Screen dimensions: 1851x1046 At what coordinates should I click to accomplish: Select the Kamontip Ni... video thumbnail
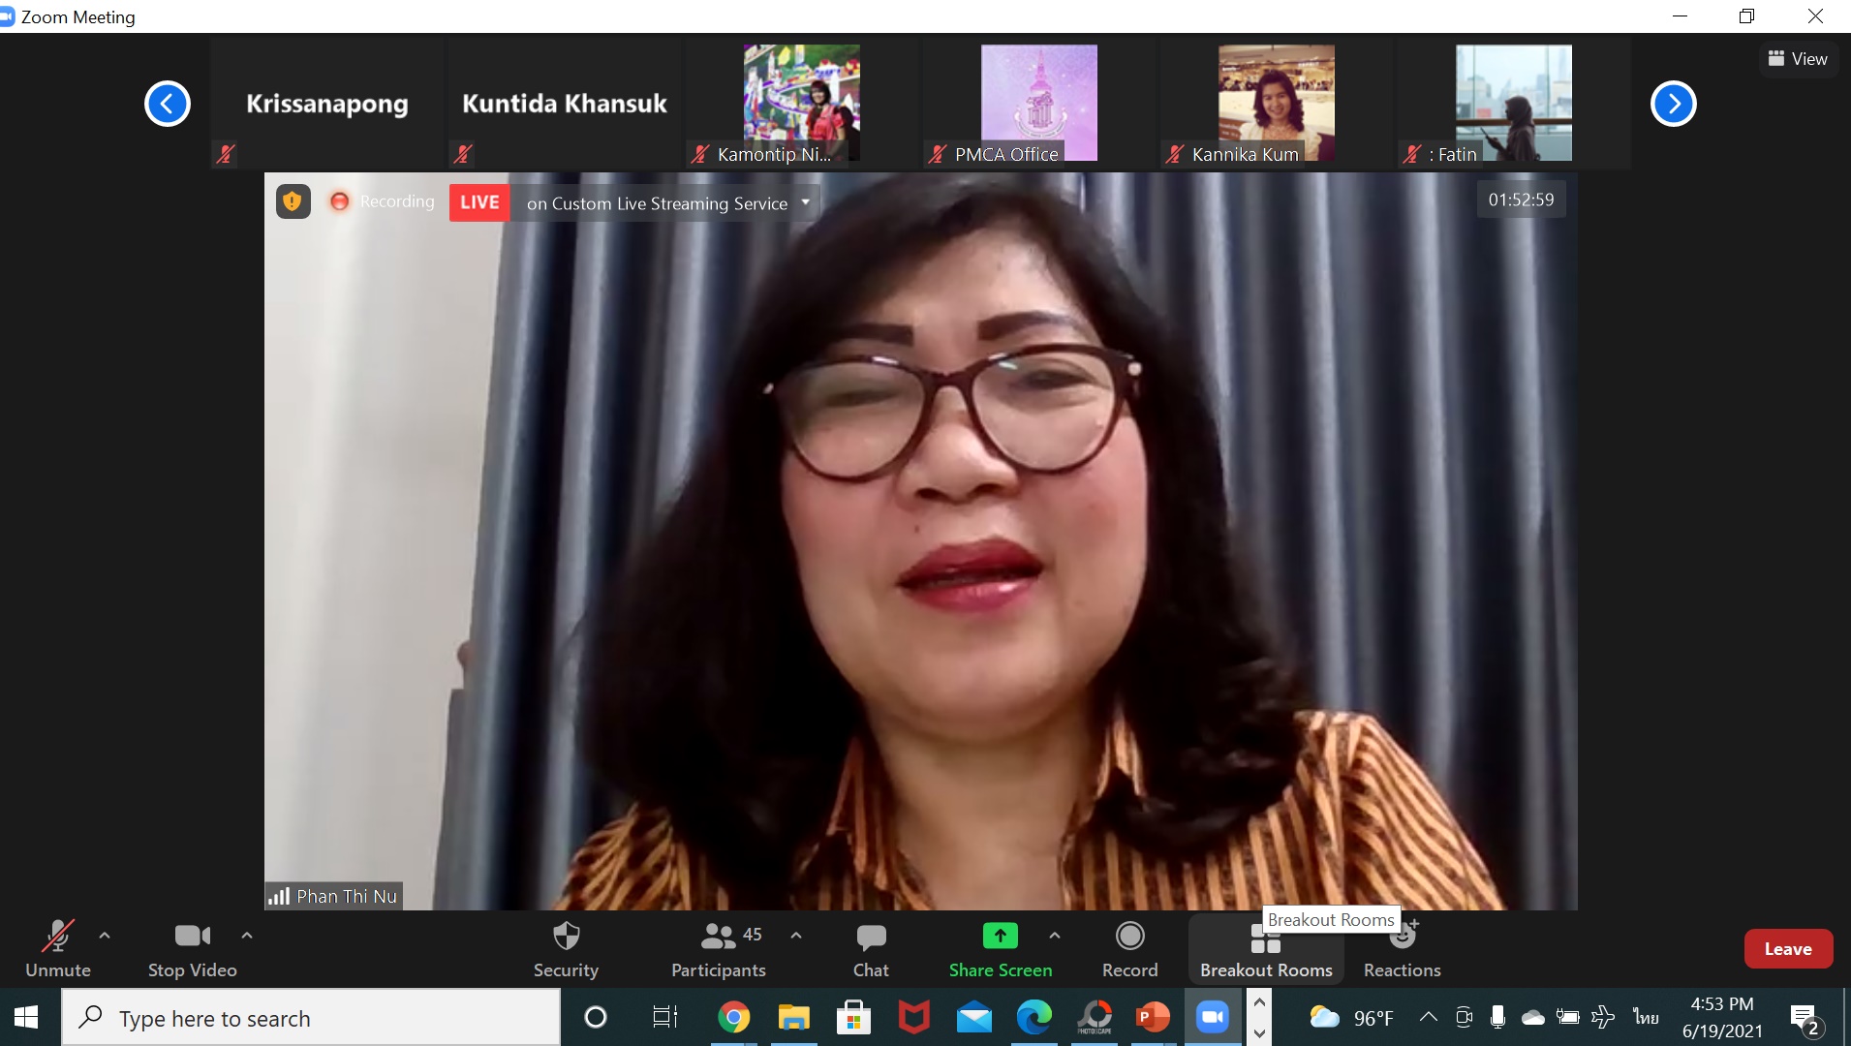(801, 104)
